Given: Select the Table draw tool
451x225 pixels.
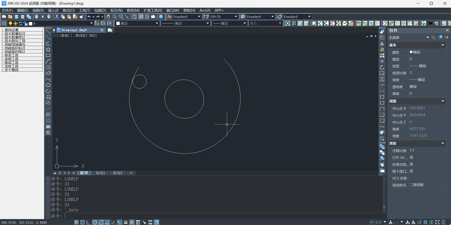Looking at the screenshot, I should [x=48, y=127].
